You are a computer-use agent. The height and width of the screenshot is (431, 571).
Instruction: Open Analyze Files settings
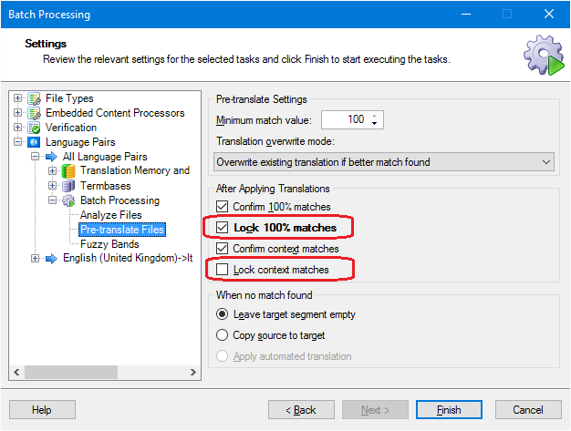pyautogui.click(x=111, y=215)
